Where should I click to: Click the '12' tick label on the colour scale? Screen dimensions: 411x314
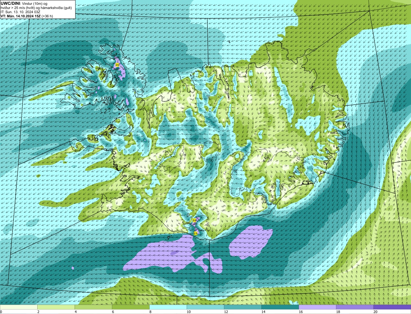coord(226,312)
